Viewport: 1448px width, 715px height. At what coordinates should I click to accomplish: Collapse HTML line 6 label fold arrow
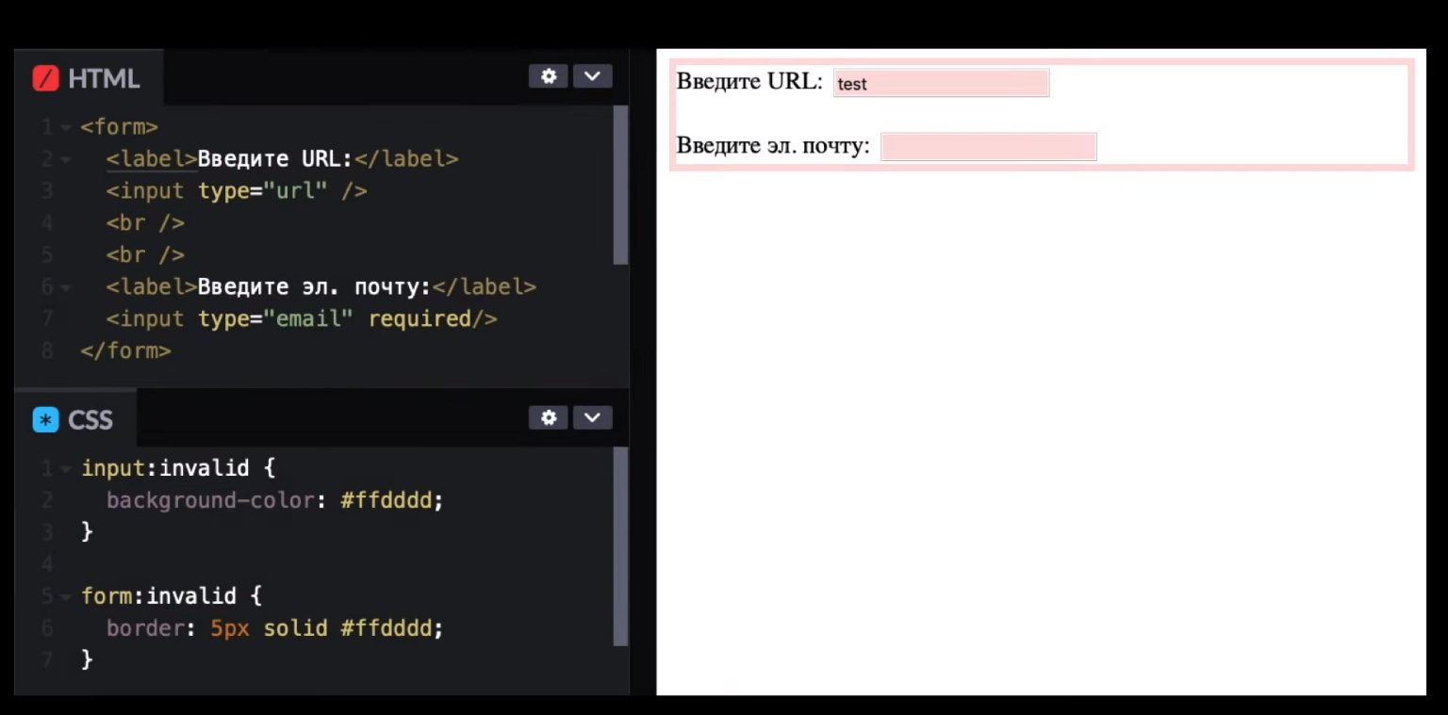(x=66, y=286)
